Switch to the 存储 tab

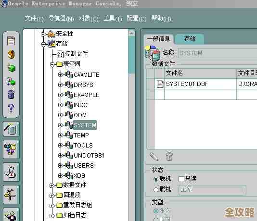point(190,39)
